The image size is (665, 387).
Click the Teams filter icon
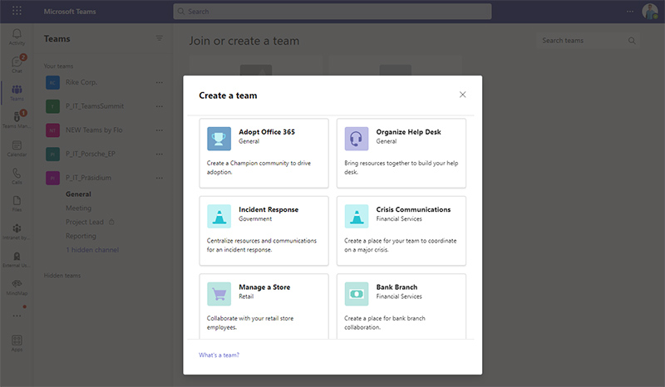pyautogui.click(x=159, y=38)
